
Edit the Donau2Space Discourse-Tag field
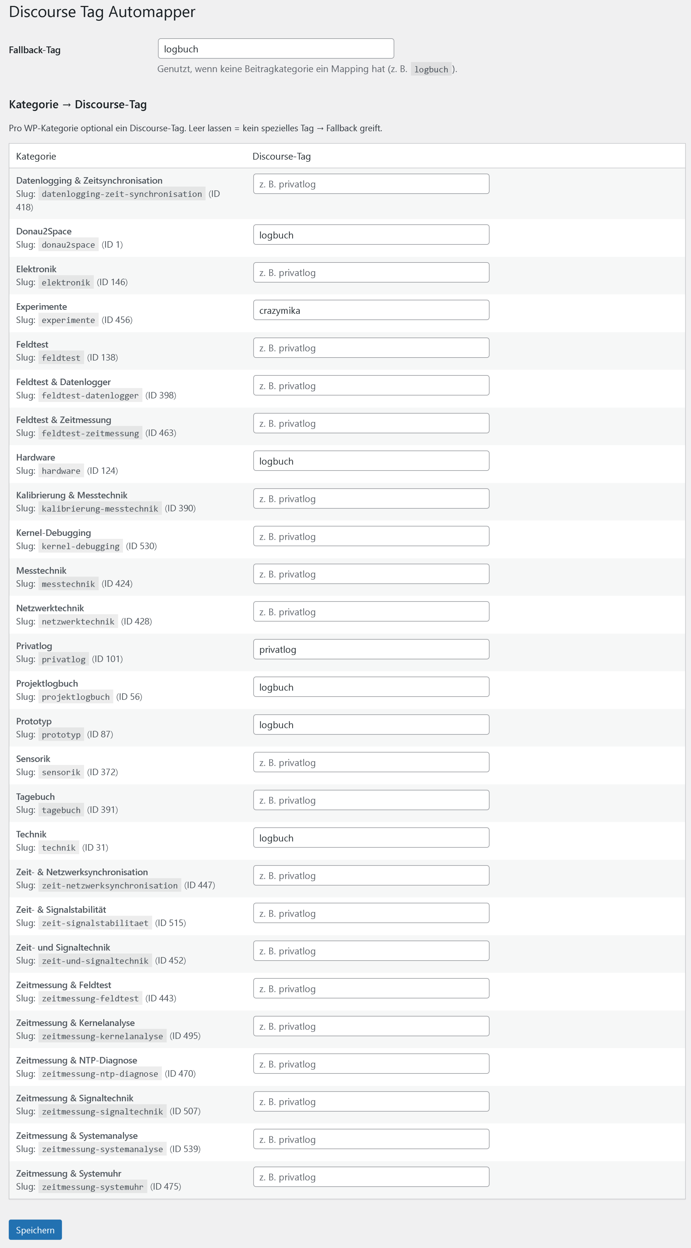click(371, 235)
